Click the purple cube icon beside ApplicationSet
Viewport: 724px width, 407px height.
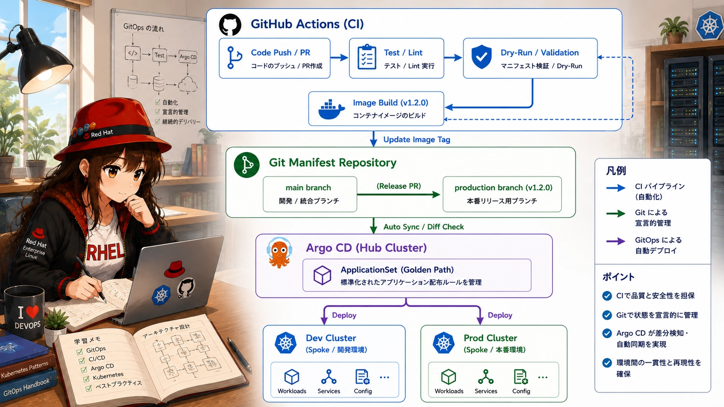[322, 275]
